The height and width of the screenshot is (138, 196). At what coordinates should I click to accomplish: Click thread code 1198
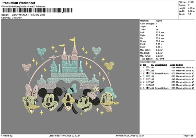click(173, 68)
